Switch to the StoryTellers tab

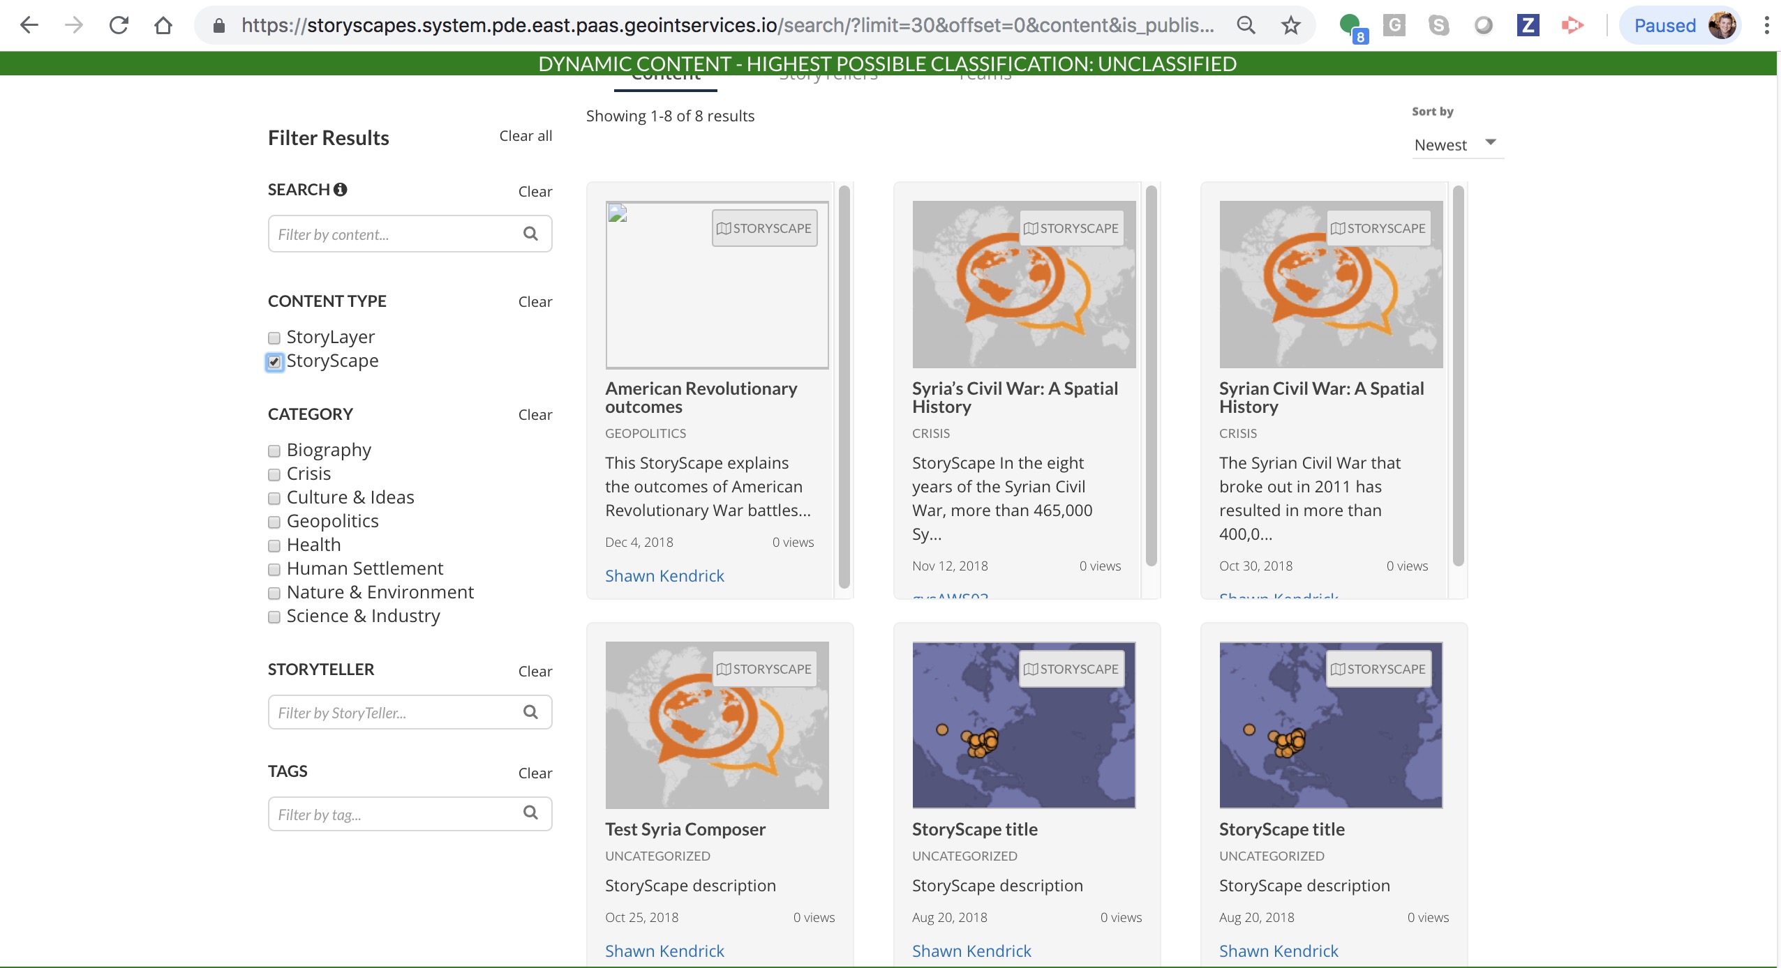pyautogui.click(x=828, y=77)
